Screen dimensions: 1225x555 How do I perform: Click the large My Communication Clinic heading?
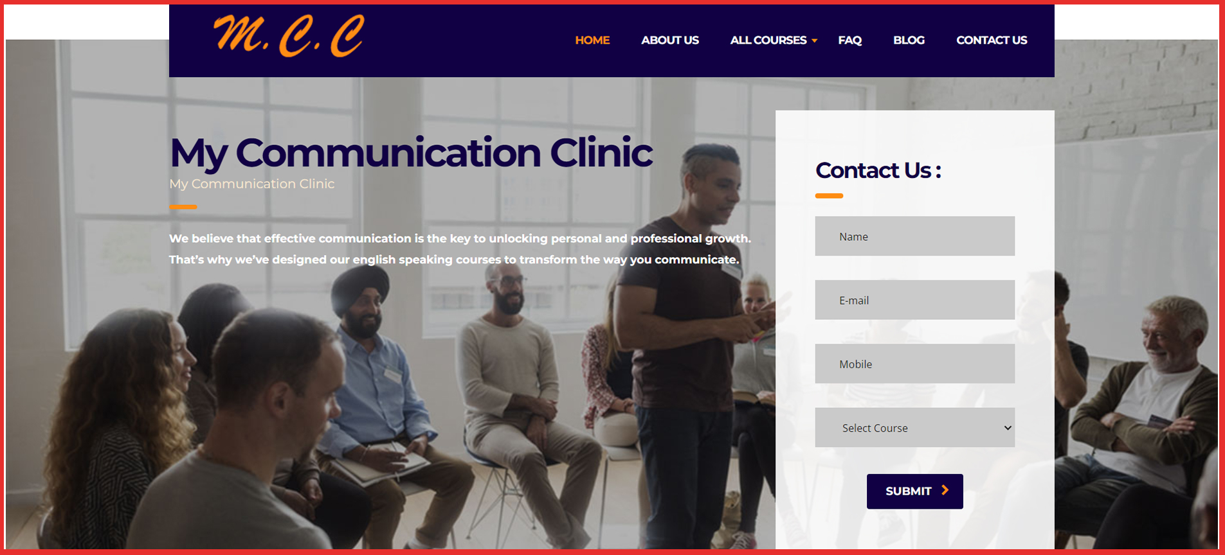412,153
